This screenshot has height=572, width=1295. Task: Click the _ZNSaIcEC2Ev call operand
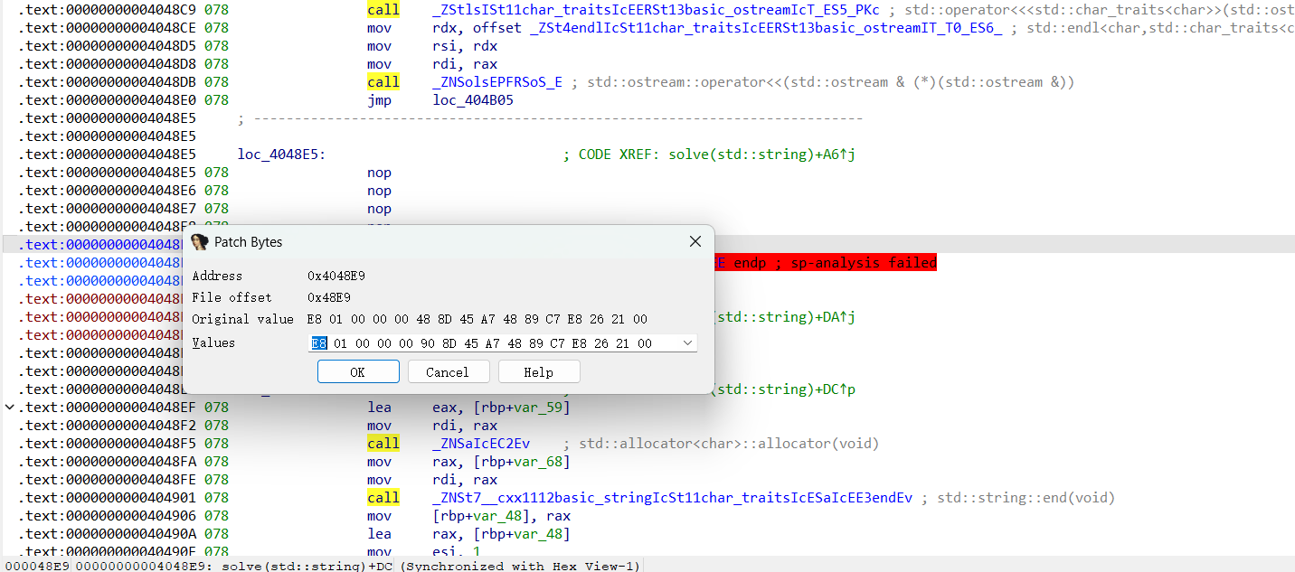pos(481,444)
